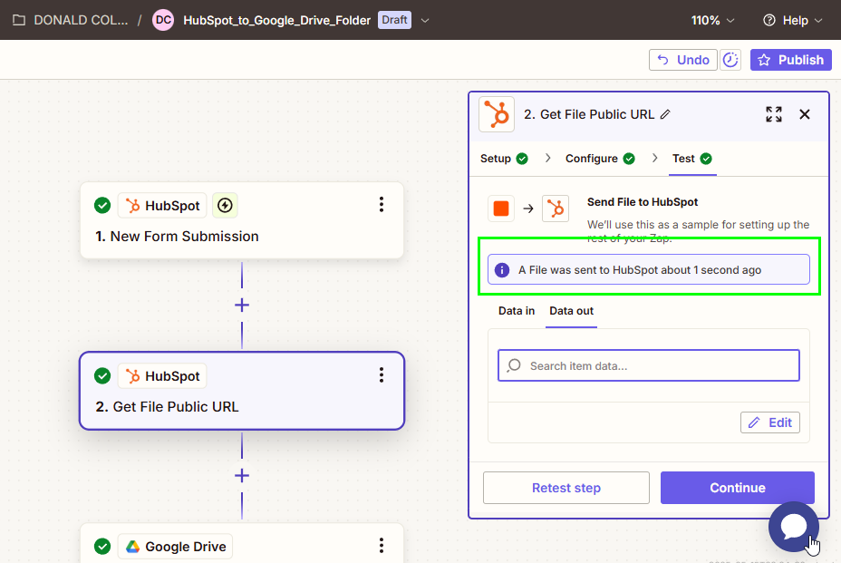
Task: Open the Help menu
Action: click(x=792, y=20)
